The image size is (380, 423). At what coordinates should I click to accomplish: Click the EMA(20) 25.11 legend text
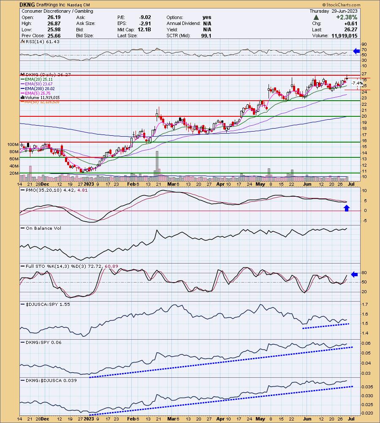39,80
